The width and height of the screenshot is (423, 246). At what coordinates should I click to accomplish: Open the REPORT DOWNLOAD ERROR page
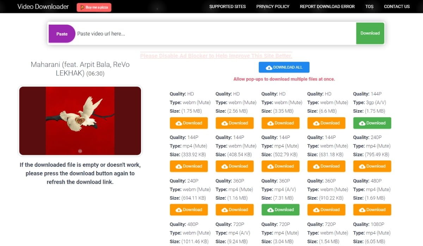[327, 6]
